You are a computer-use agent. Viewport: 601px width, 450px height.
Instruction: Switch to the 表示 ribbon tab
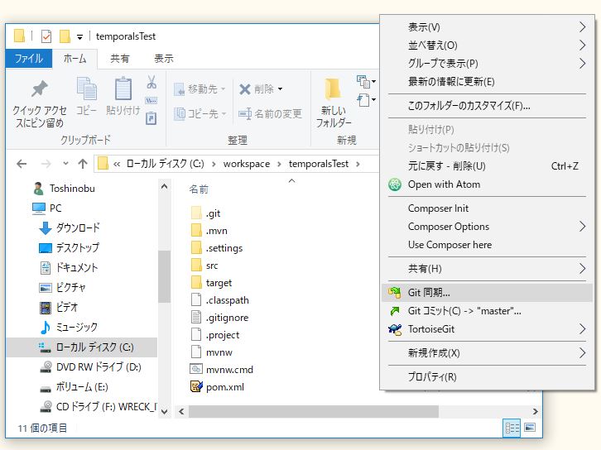pyautogui.click(x=164, y=59)
